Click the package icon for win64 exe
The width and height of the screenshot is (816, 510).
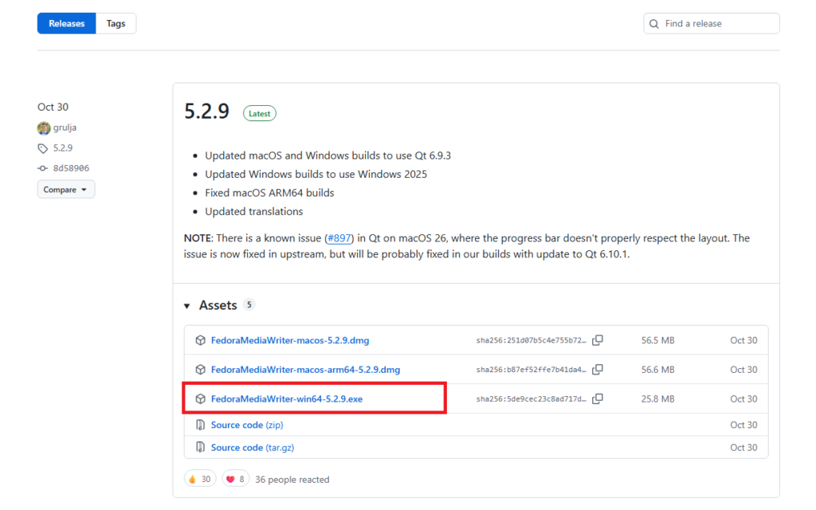click(x=201, y=398)
